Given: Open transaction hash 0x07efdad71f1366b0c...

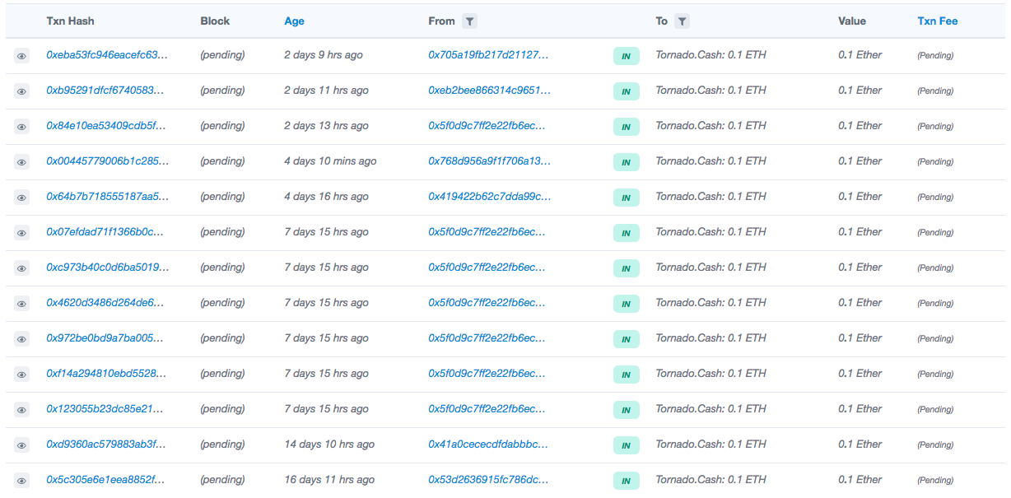Looking at the screenshot, I should click(107, 232).
